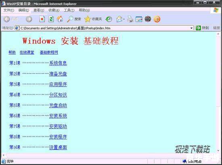Click the 第1课 lesson label text
Viewport: 222px width, 165px height.
[x=15, y=63]
